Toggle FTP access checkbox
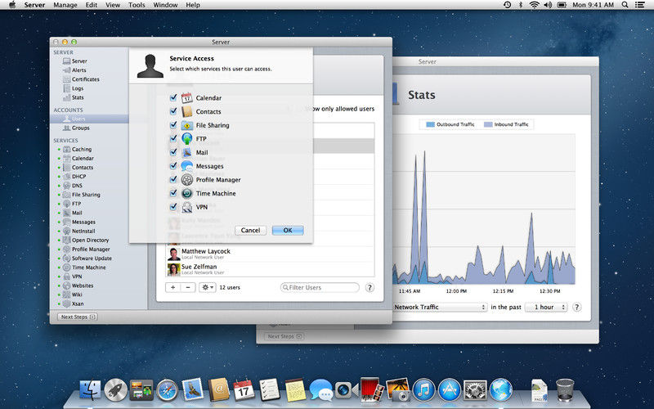654x409 pixels. 173,138
